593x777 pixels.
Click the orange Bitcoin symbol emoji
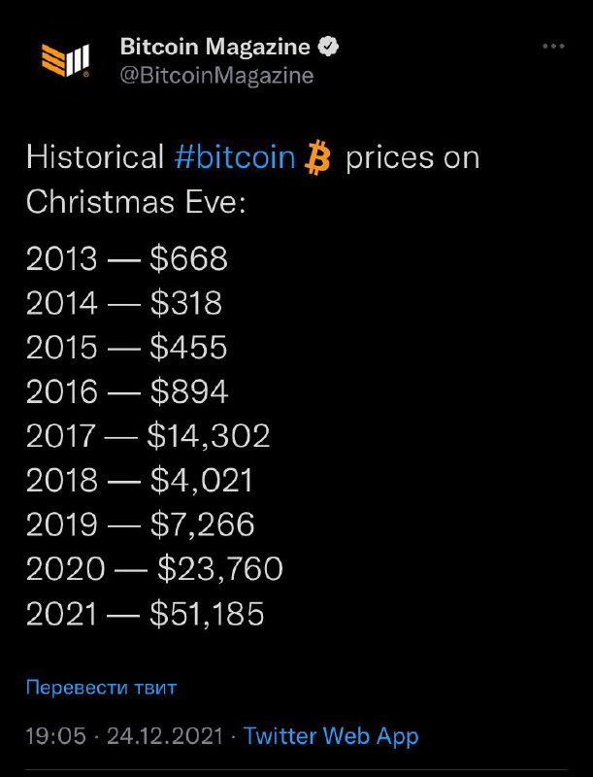(318, 156)
